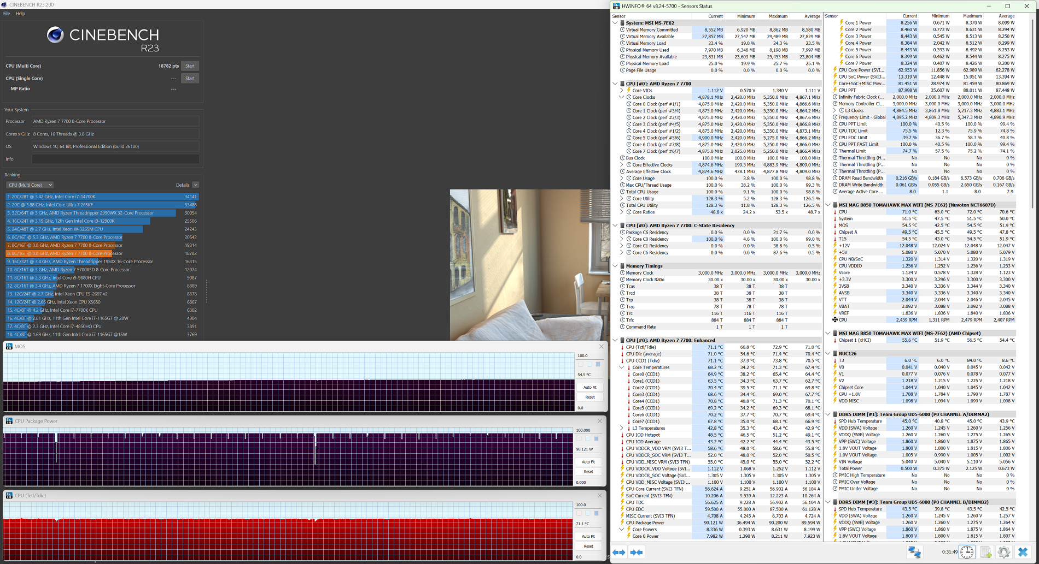Click the Cinebench title bar app icon
This screenshot has height=564, width=1039.
(4, 4)
